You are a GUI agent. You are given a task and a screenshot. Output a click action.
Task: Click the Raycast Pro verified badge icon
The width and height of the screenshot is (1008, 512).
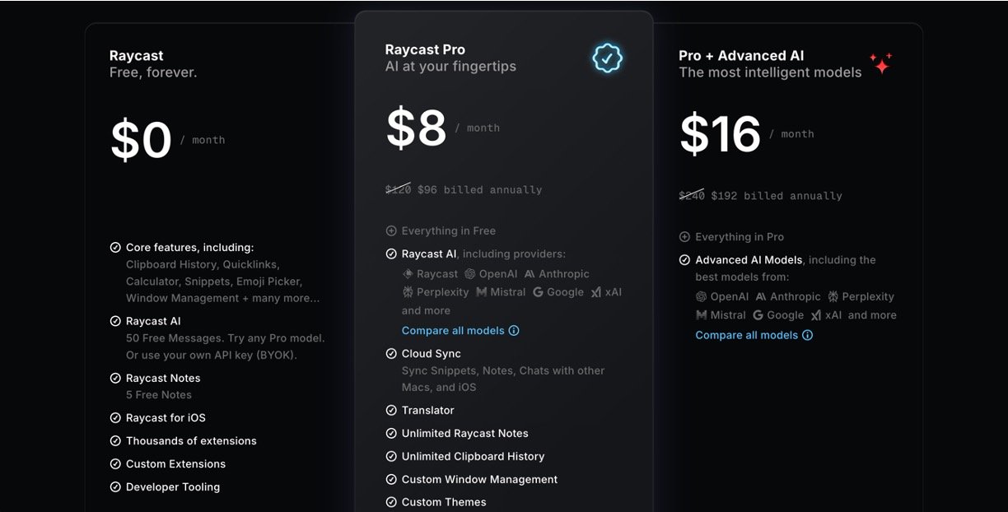click(607, 58)
